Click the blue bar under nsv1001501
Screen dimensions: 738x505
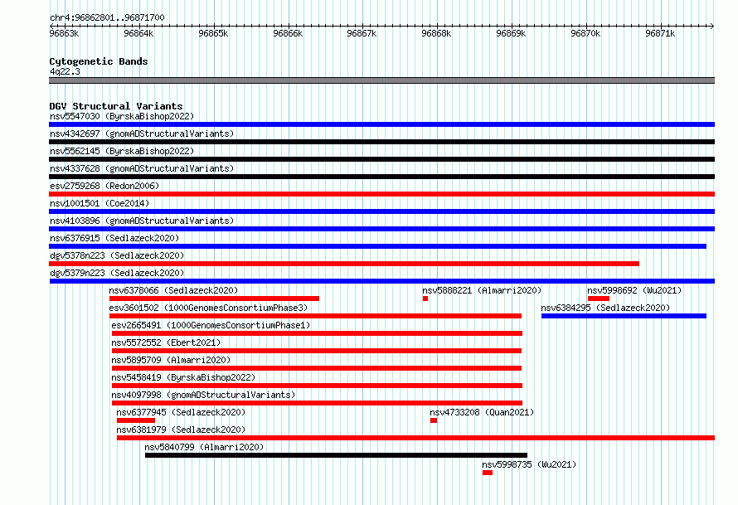click(x=381, y=211)
